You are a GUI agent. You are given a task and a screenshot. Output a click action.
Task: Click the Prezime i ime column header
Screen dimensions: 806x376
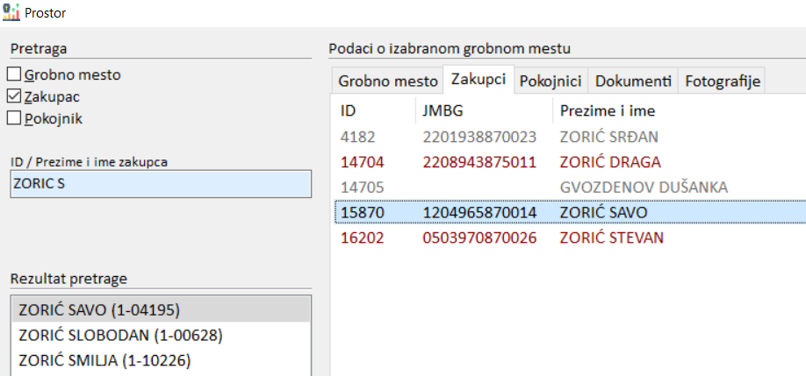(x=607, y=111)
